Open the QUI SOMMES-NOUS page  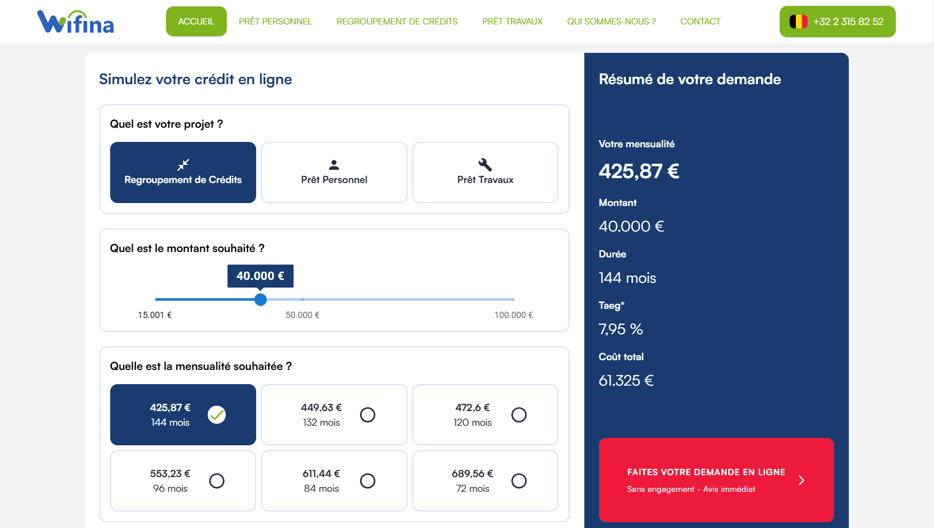pyautogui.click(x=611, y=21)
